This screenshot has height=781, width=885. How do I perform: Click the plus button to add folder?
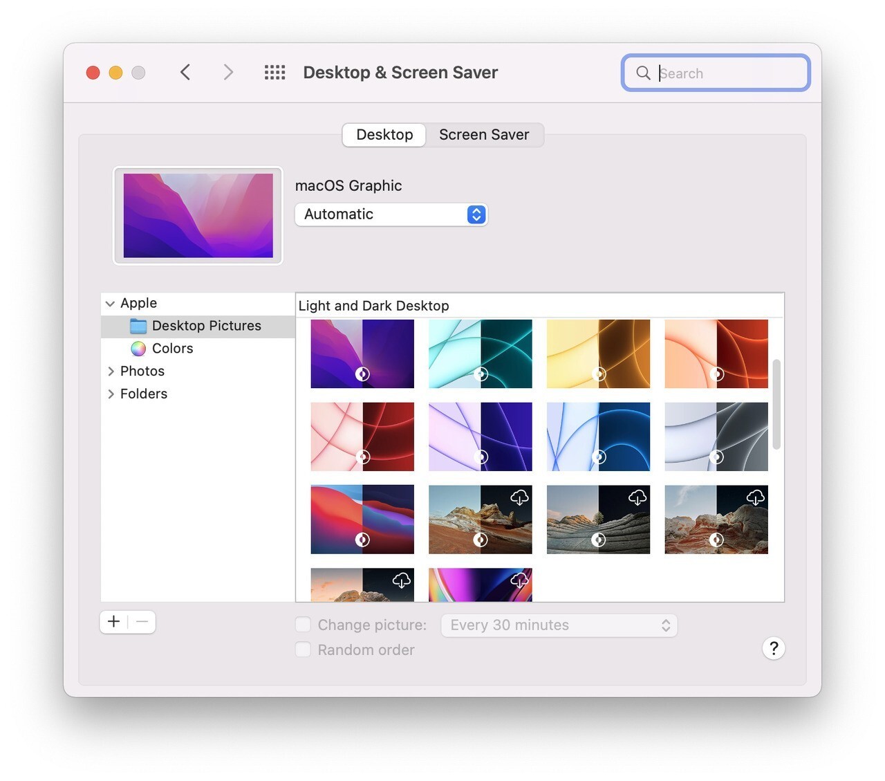click(114, 622)
